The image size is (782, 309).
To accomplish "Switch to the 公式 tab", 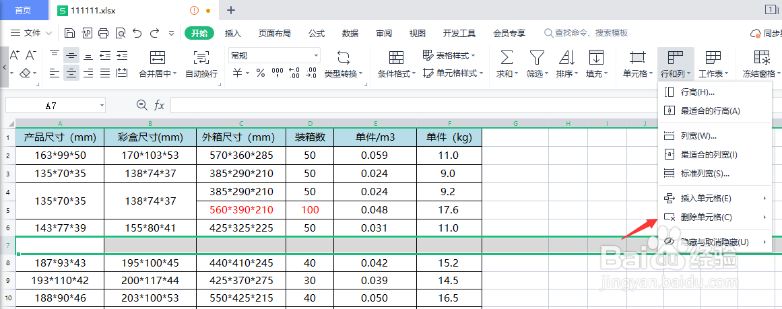I will tap(317, 34).
